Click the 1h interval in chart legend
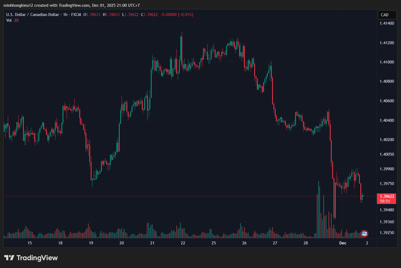This screenshot has height=268, width=401. point(65,15)
